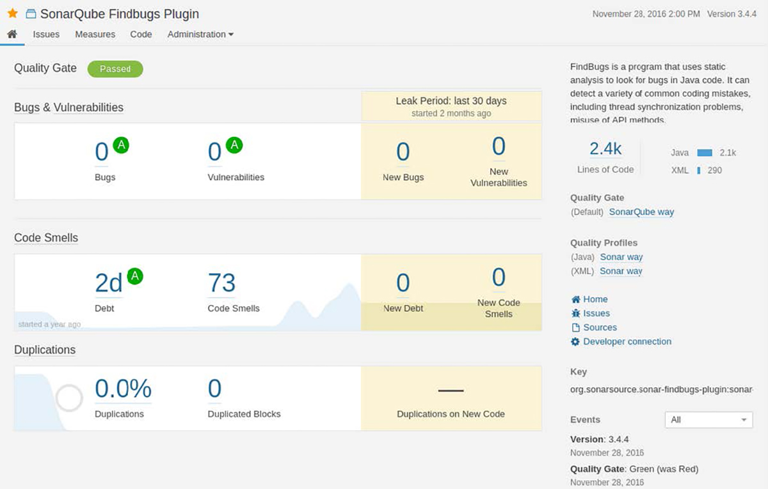Click the house icon next to Home link
Screen dimensions: 768x489
[x=575, y=299]
